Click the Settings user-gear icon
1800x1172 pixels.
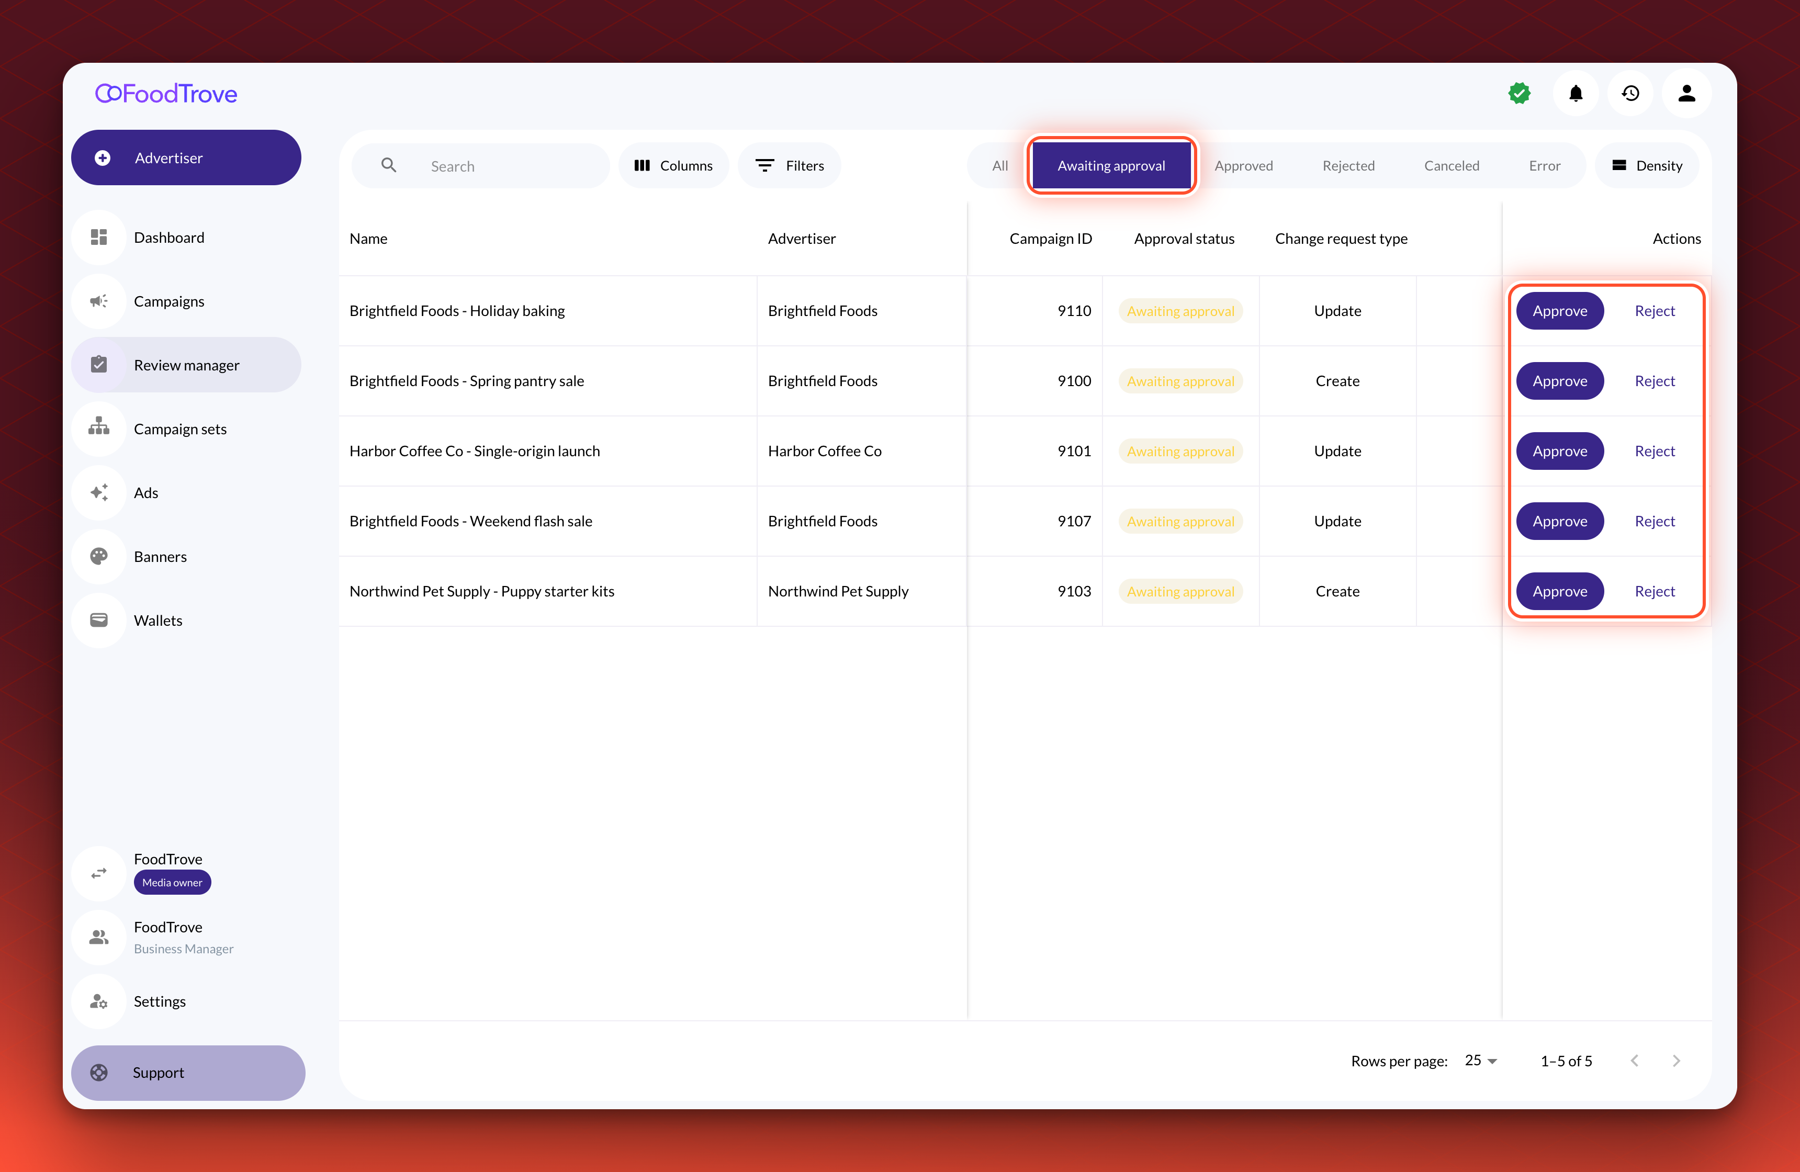[98, 1001]
